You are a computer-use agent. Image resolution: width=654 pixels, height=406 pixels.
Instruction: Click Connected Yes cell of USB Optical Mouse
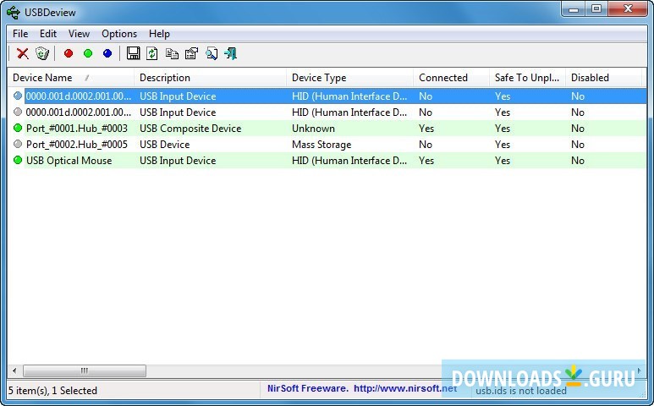[x=426, y=161]
